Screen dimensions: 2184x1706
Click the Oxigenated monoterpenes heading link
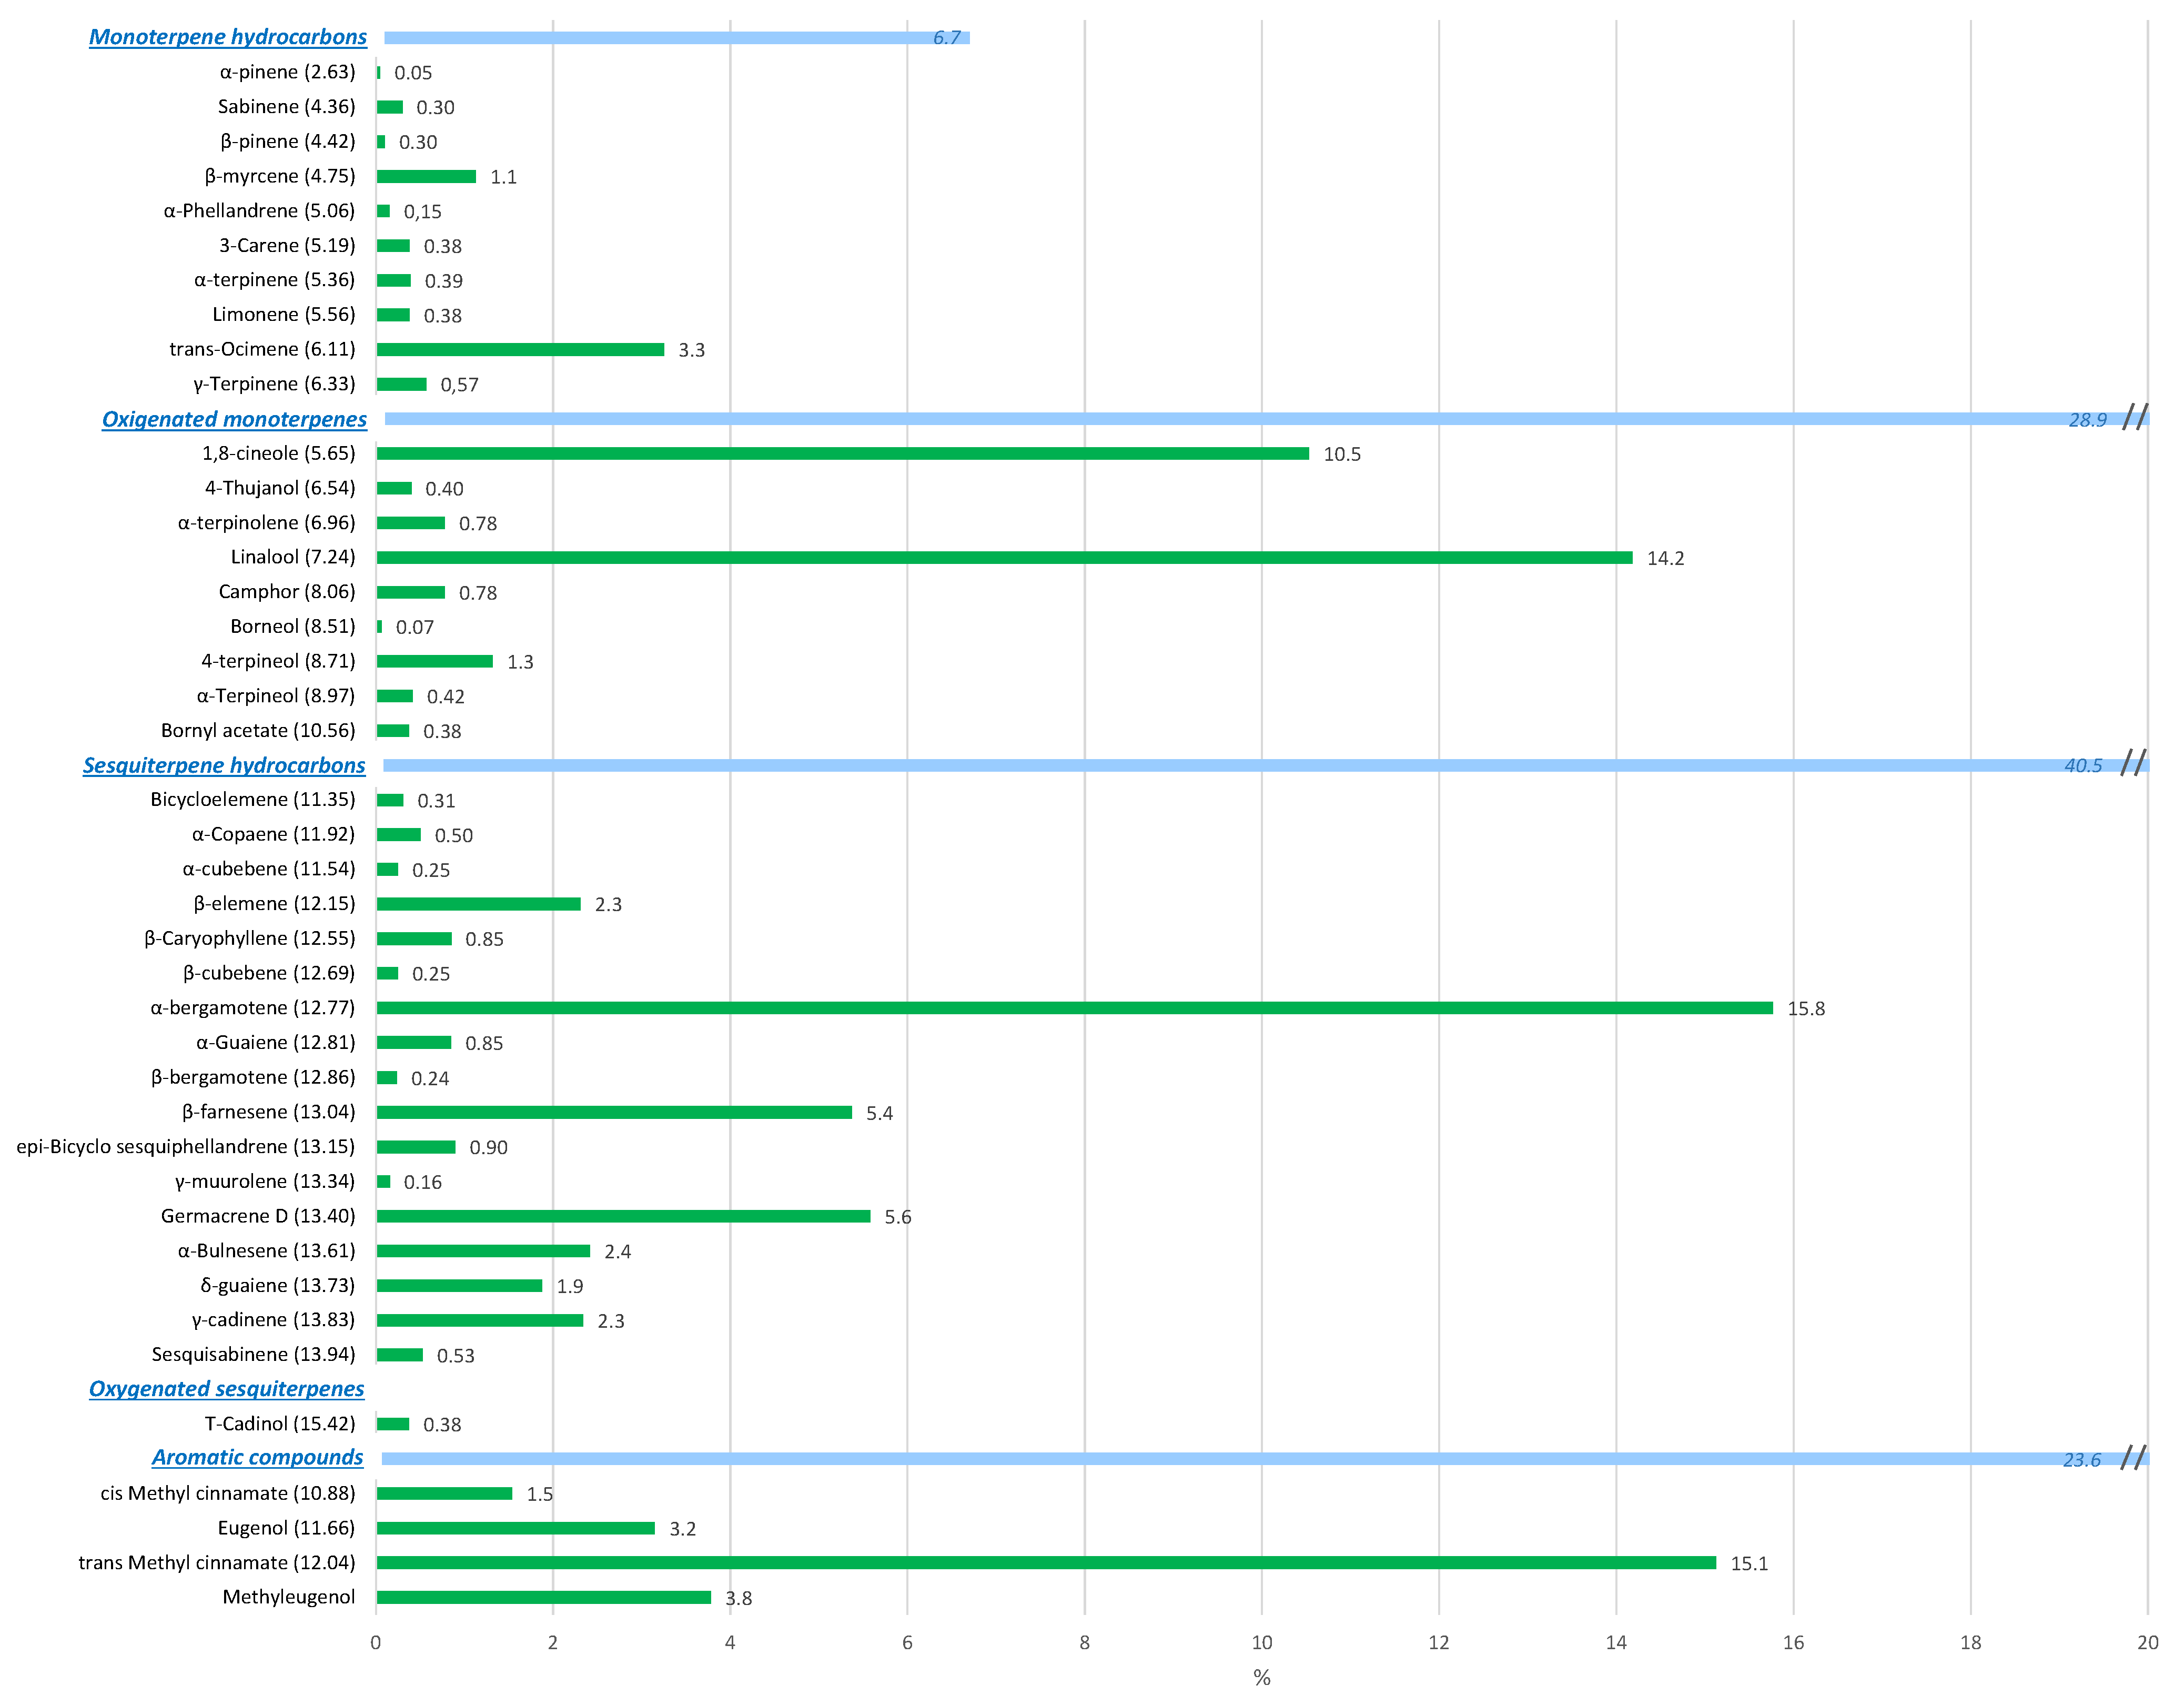[234, 419]
